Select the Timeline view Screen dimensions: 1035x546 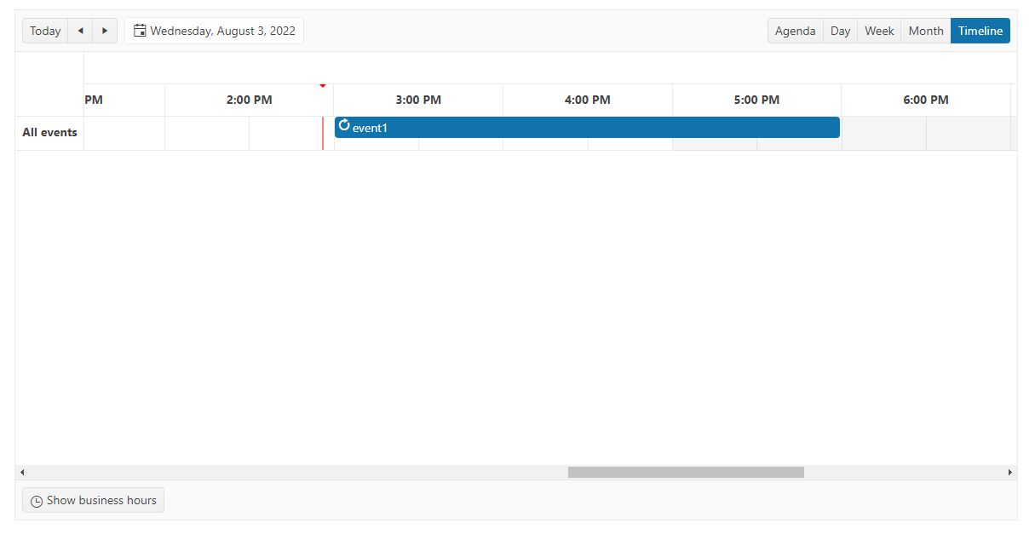[x=980, y=31]
